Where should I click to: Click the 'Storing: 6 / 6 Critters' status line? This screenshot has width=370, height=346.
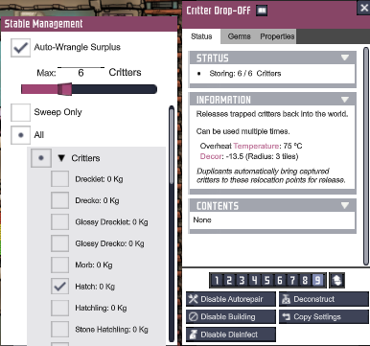[245, 74]
